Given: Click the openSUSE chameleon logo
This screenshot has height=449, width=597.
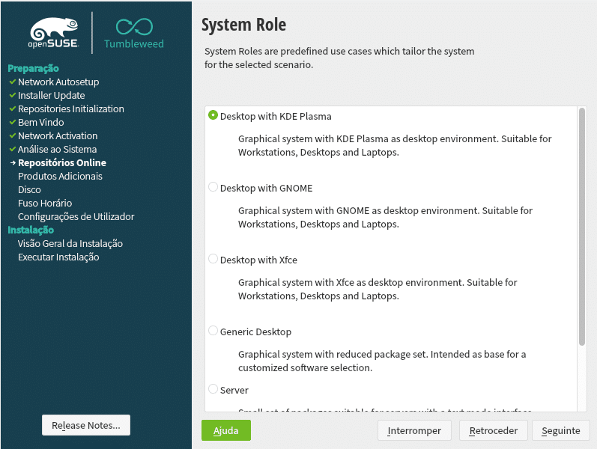Looking at the screenshot, I should pos(53,32).
